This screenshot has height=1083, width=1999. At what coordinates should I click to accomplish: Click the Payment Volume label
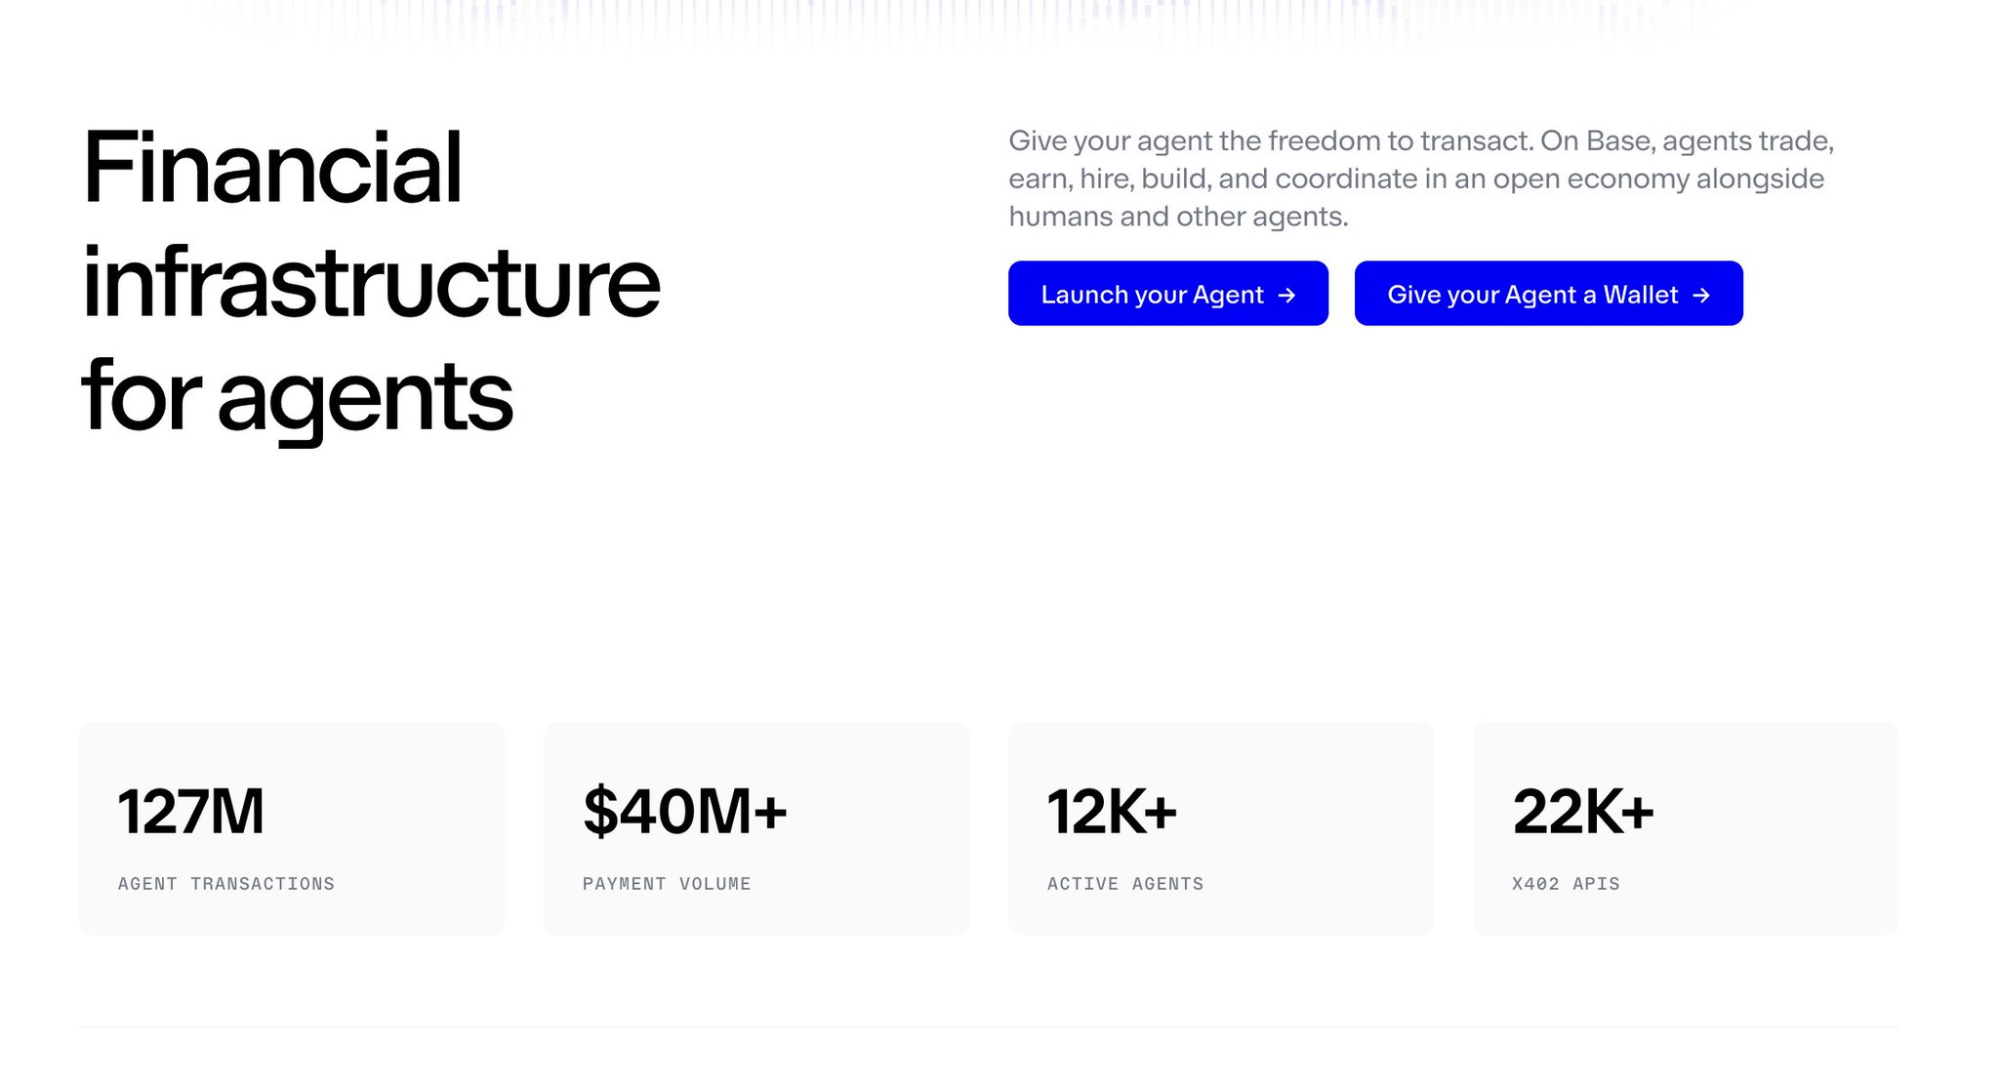(x=667, y=884)
